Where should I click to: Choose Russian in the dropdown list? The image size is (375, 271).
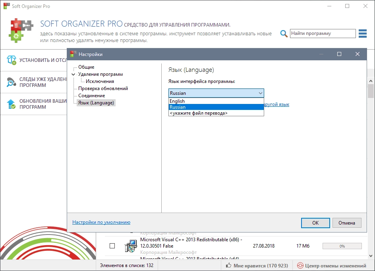tap(216, 107)
